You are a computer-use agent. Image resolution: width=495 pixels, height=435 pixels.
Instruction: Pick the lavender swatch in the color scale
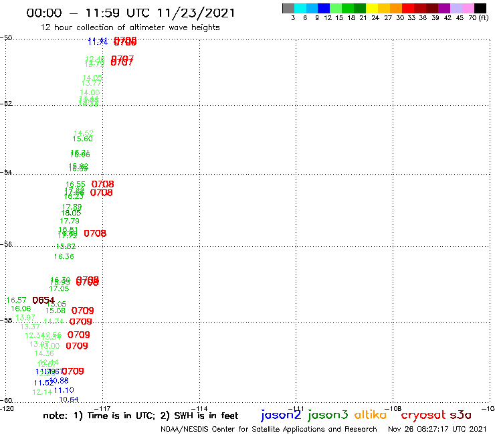456,8
